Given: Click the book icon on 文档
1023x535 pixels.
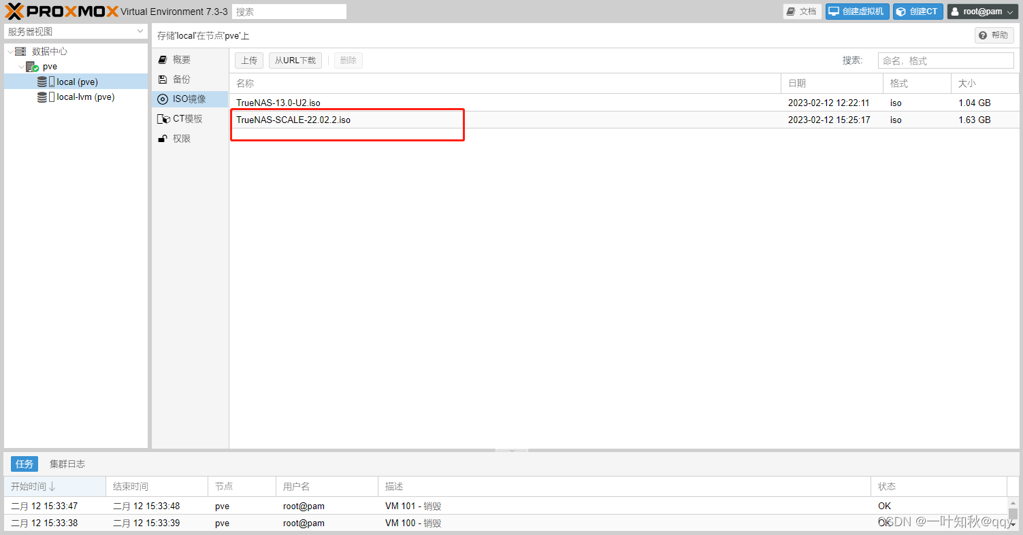Looking at the screenshot, I should [x=791, y=12].
